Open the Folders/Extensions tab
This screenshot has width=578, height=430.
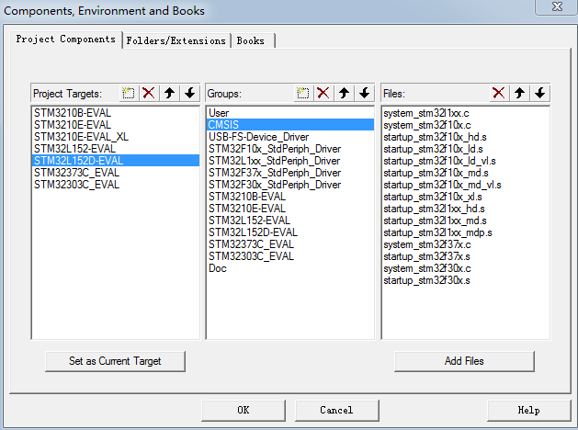[x=176, y=40]
